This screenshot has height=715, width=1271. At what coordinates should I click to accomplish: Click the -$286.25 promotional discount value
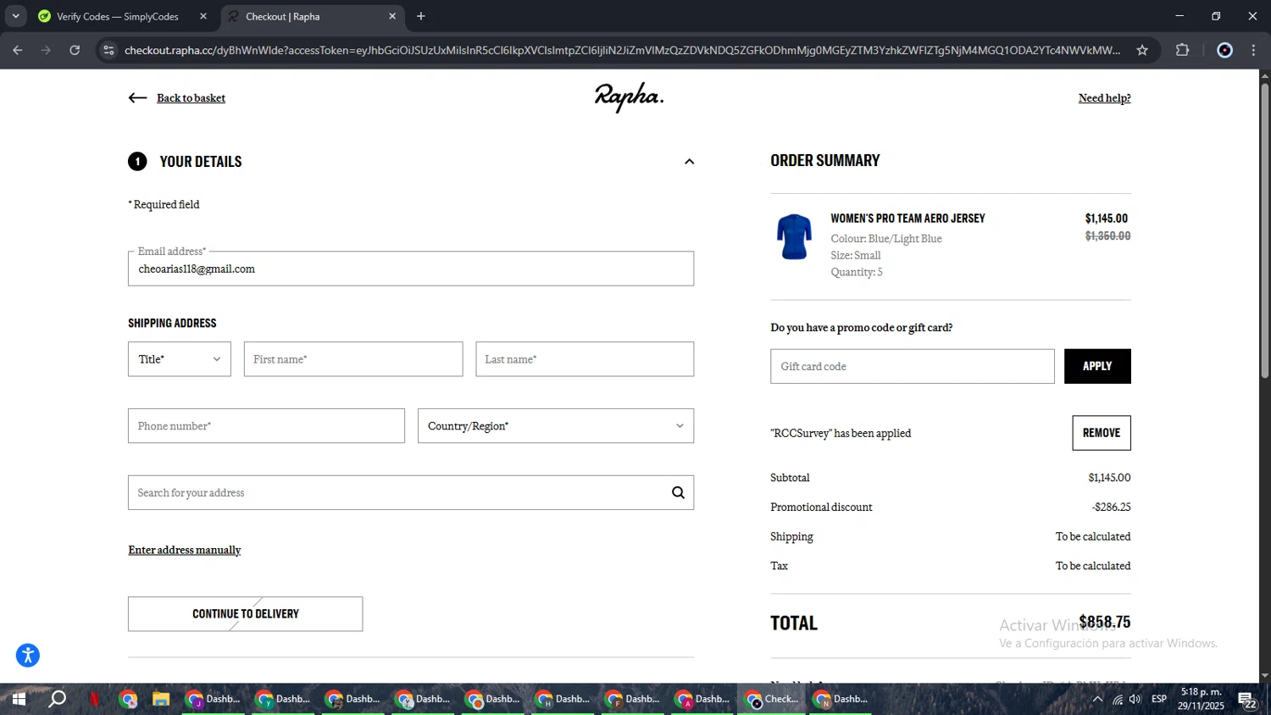[x=1111, y=507]
